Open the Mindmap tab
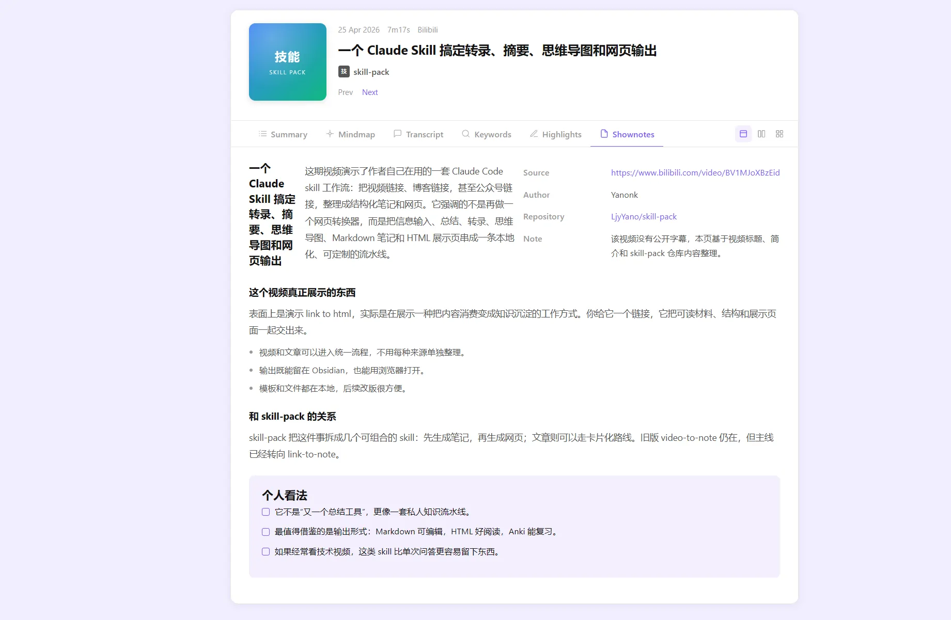This screenshot has height=620, width=951. 351,134
